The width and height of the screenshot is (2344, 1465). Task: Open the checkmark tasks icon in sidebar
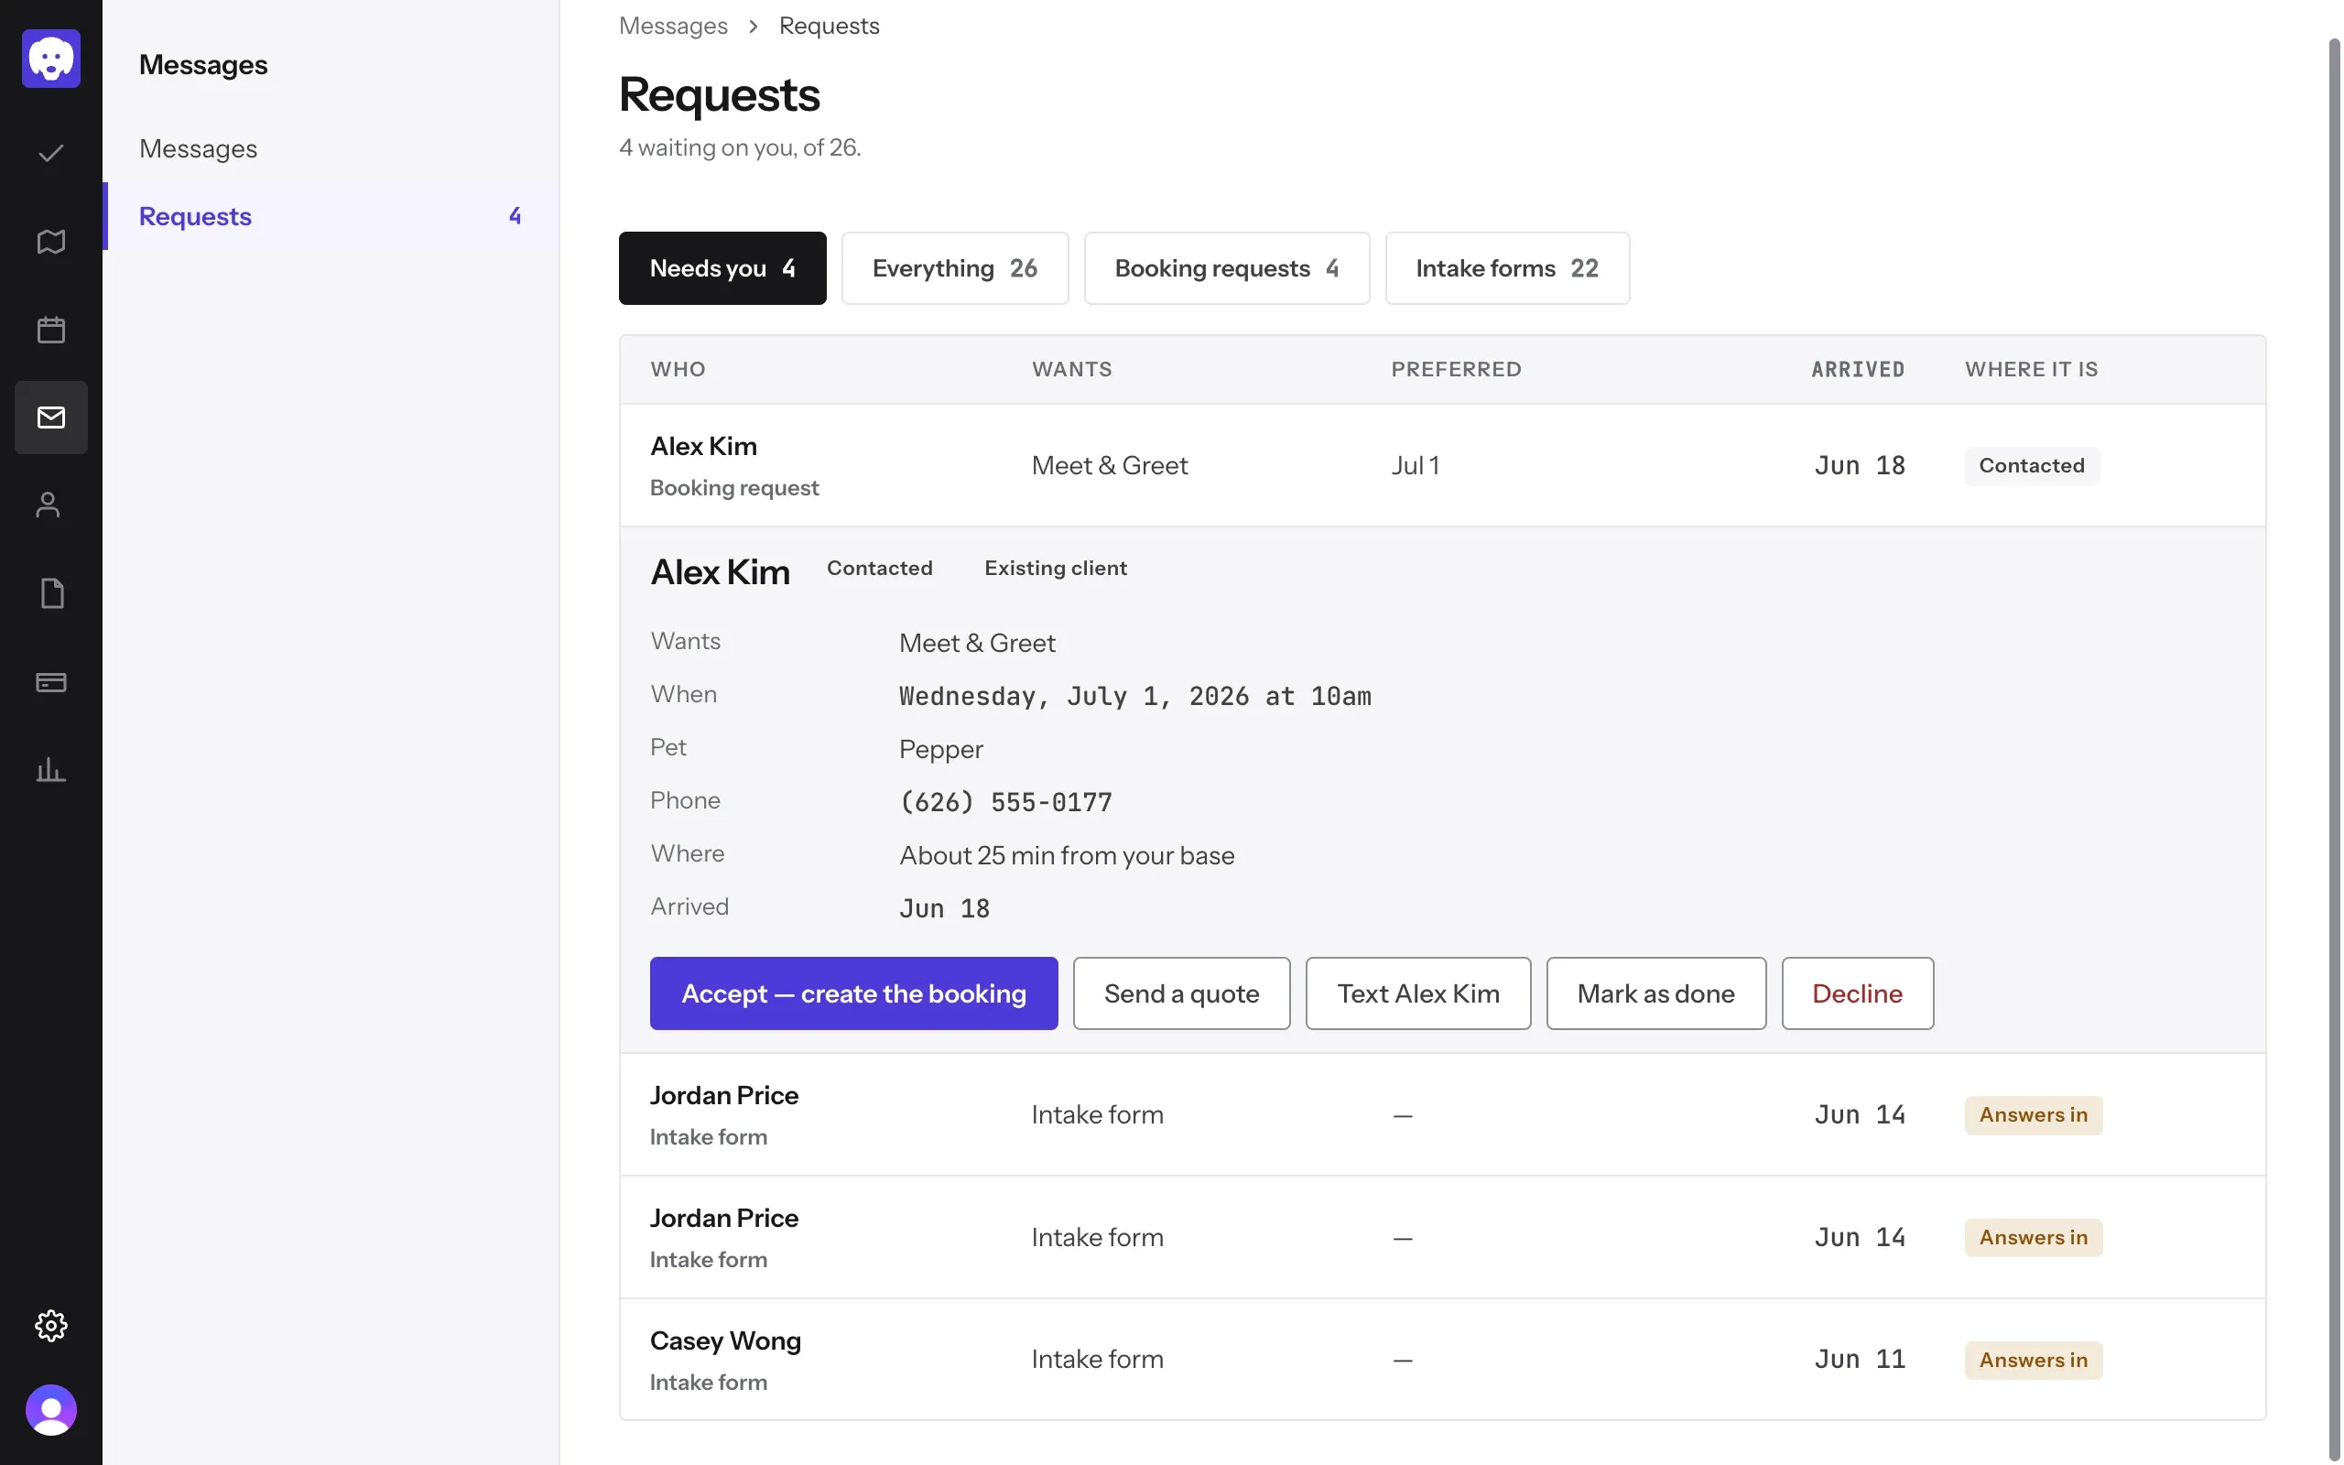[51, 153]
